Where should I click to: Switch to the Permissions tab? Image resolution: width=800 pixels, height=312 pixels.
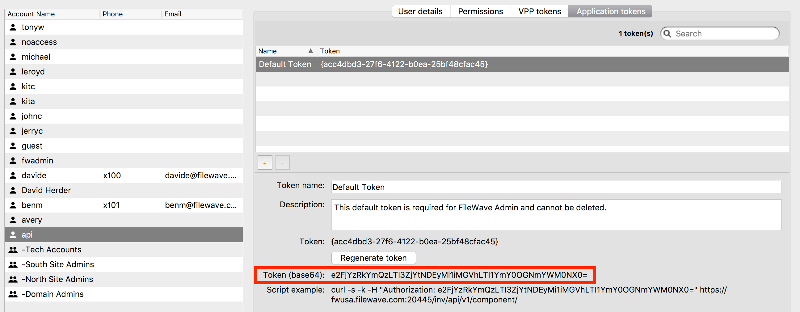click(x=480, y=11)
